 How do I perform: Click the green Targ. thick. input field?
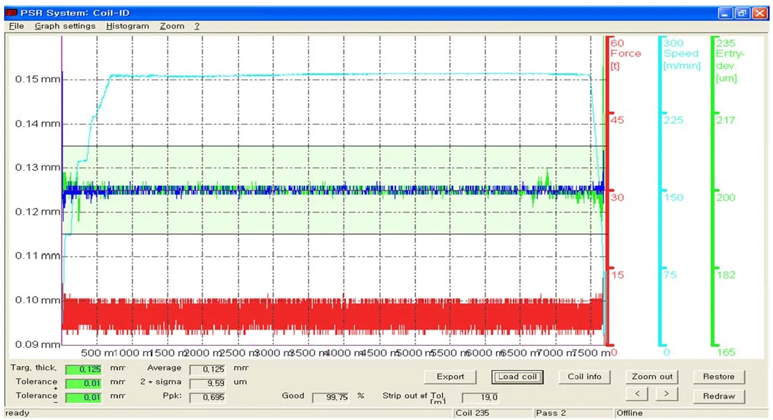(x=83, y=370)
